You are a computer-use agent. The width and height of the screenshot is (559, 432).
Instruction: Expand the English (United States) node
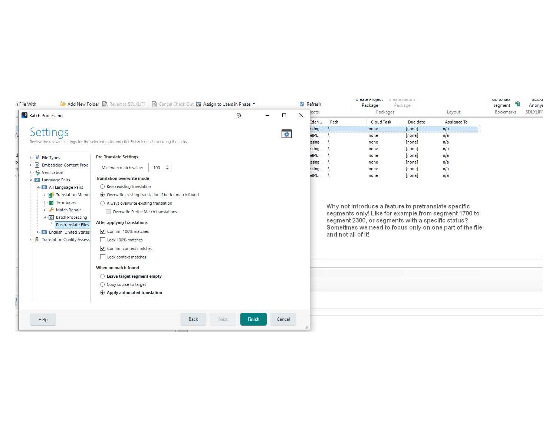[x=38, y=232]
